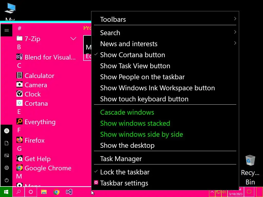Show hidden tray icons chevron
This screenshot has height=197, width=263.
click(212, 192)
